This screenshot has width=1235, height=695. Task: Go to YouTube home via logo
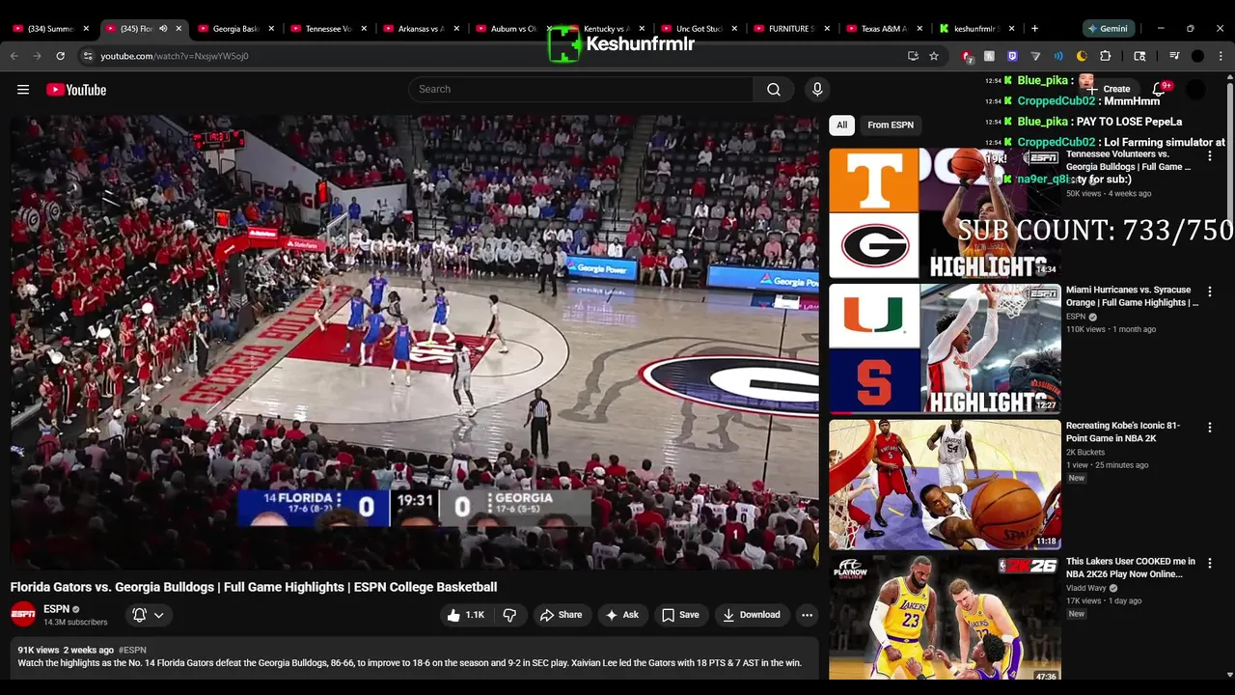coord(76,90)
